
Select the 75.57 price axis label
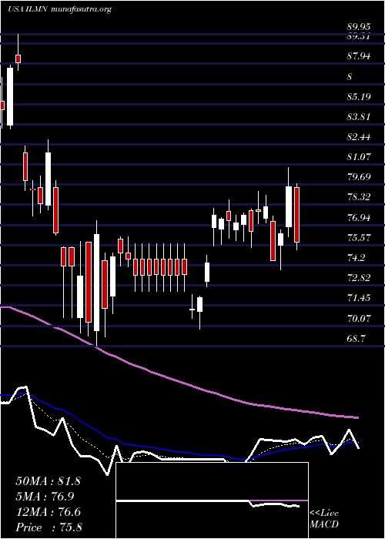360,237
